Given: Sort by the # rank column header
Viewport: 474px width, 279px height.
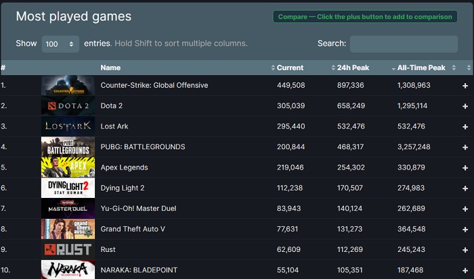Looking at the screenshot, I should click(x=3, y=68).
